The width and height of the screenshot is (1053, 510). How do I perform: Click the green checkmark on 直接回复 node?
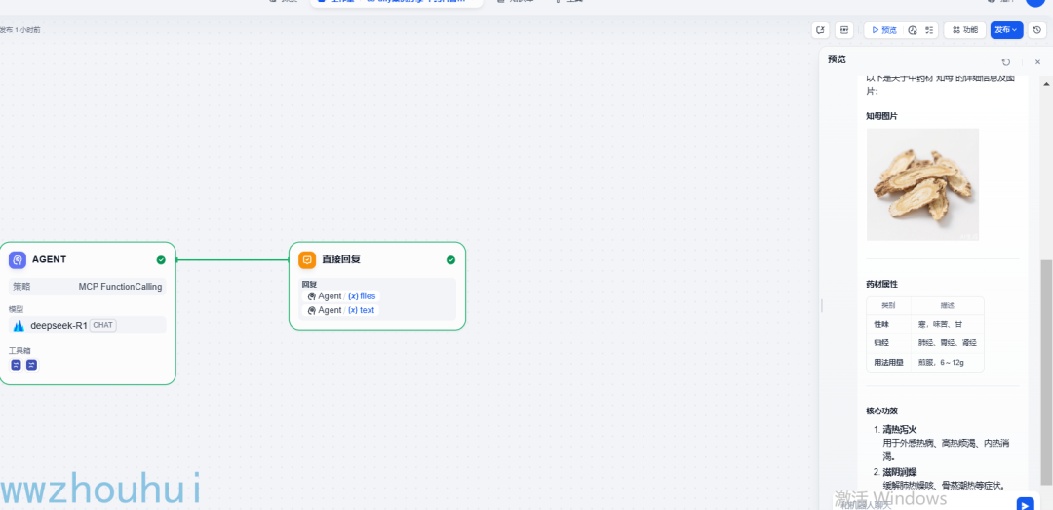pyautogui.click(x=450, y=260)
